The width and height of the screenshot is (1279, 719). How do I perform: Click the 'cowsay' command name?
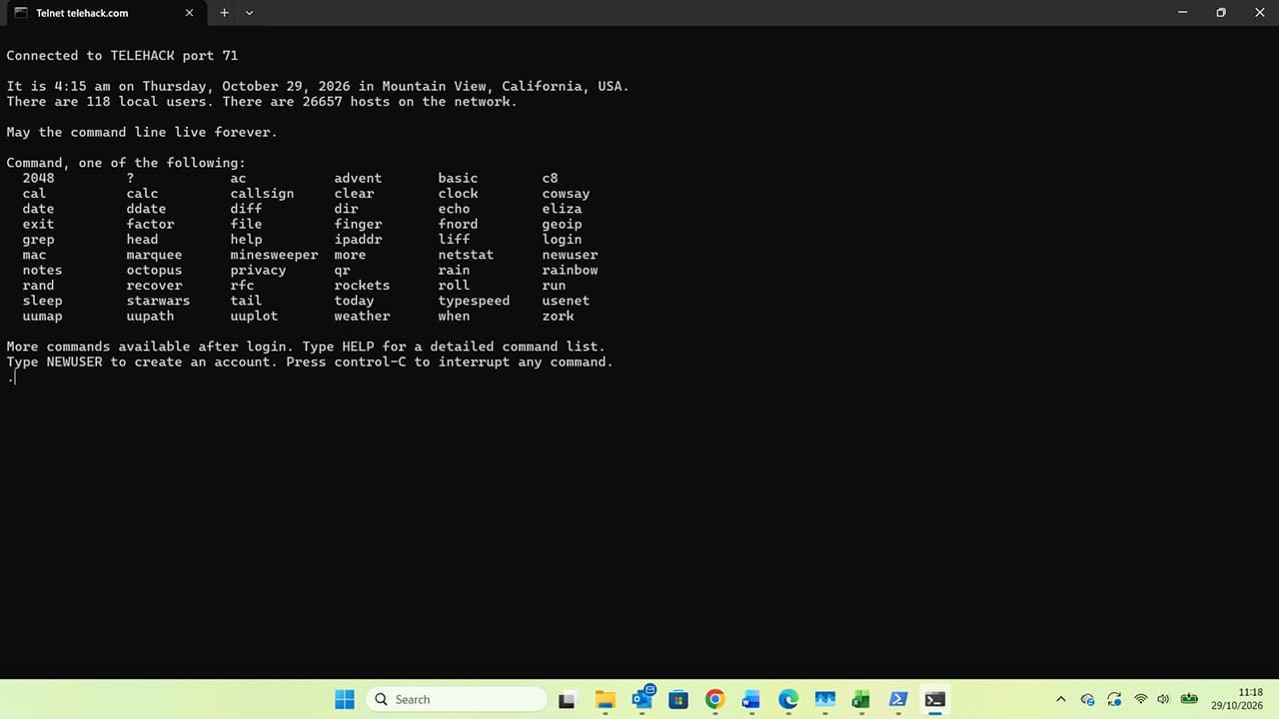tap(566, 194)
